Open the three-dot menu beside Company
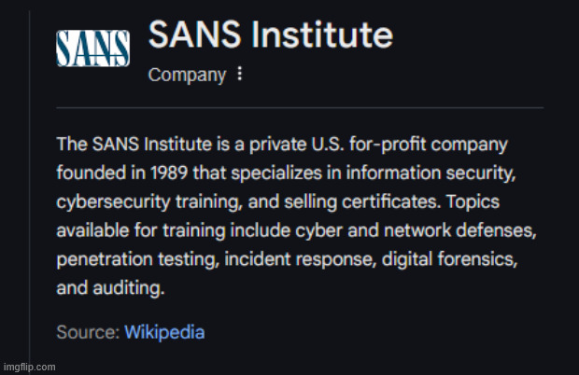579x375 pixels. click(x=240, y=75)
